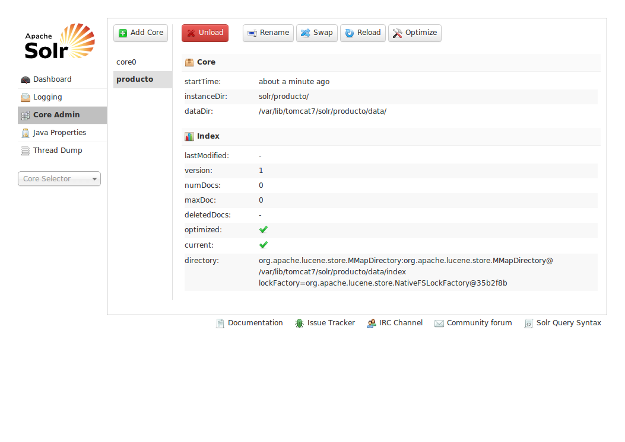The width and height of the screenshot is (625, 442).
Task: Click the Optimize tools icon
Action: (398, 33)
